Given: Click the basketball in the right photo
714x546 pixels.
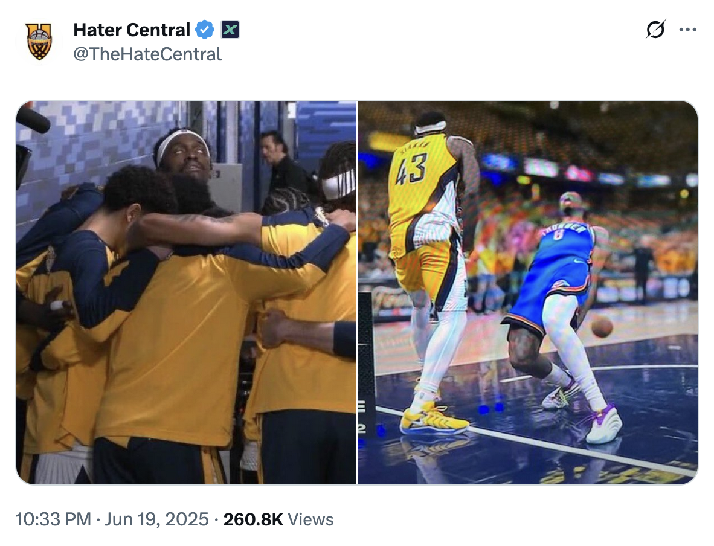Looking at the screenshot, I should click(x=602, y=327).
